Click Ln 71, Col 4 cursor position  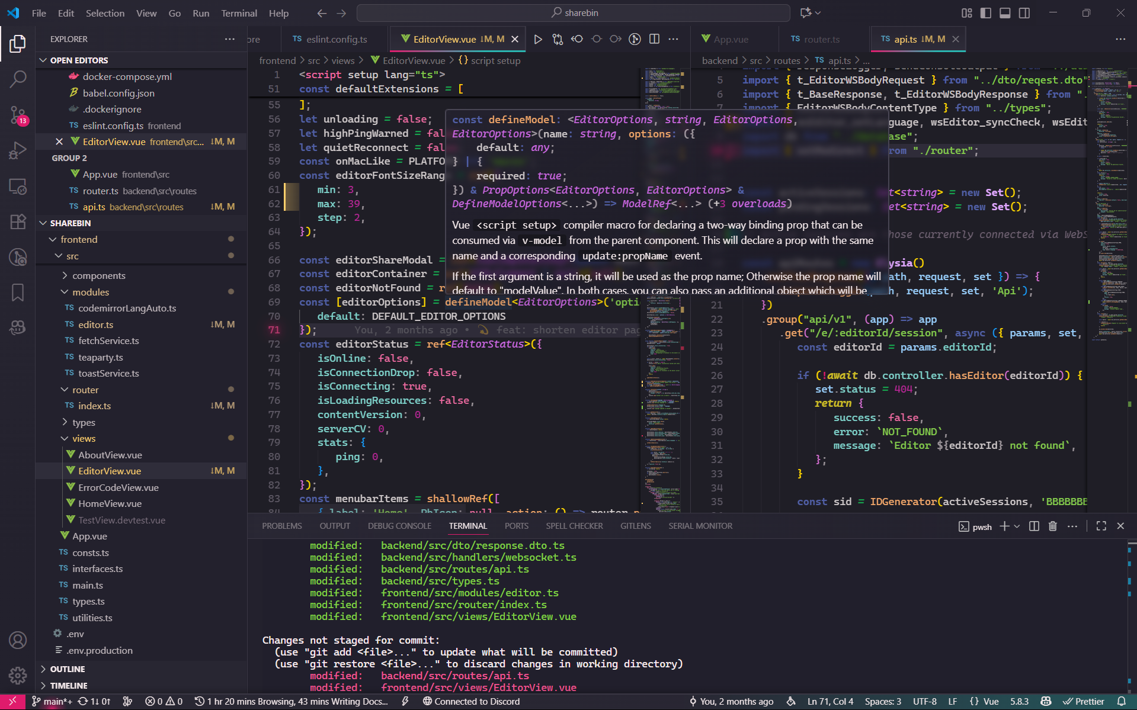point(830,701)
